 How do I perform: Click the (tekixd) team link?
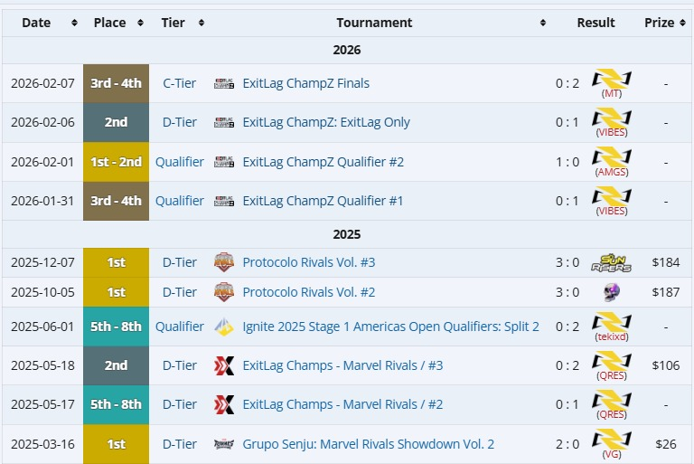[x=612, y=336]
